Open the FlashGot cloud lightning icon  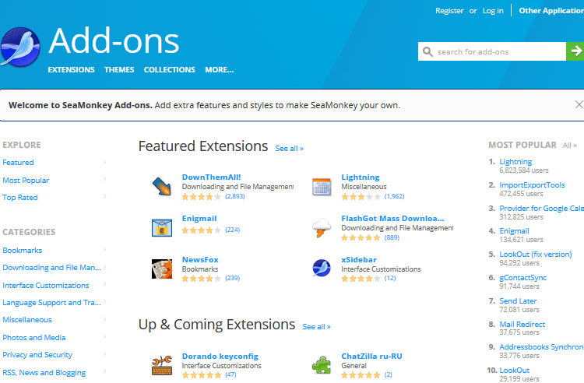[322, 227]
